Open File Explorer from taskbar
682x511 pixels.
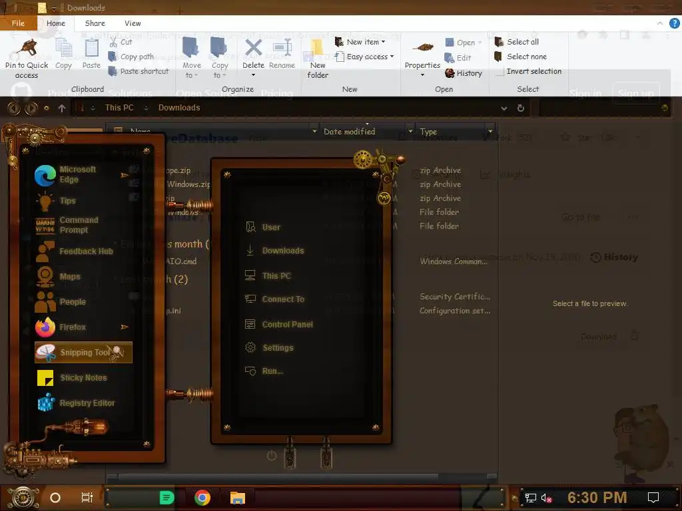[x=238, y=498]
